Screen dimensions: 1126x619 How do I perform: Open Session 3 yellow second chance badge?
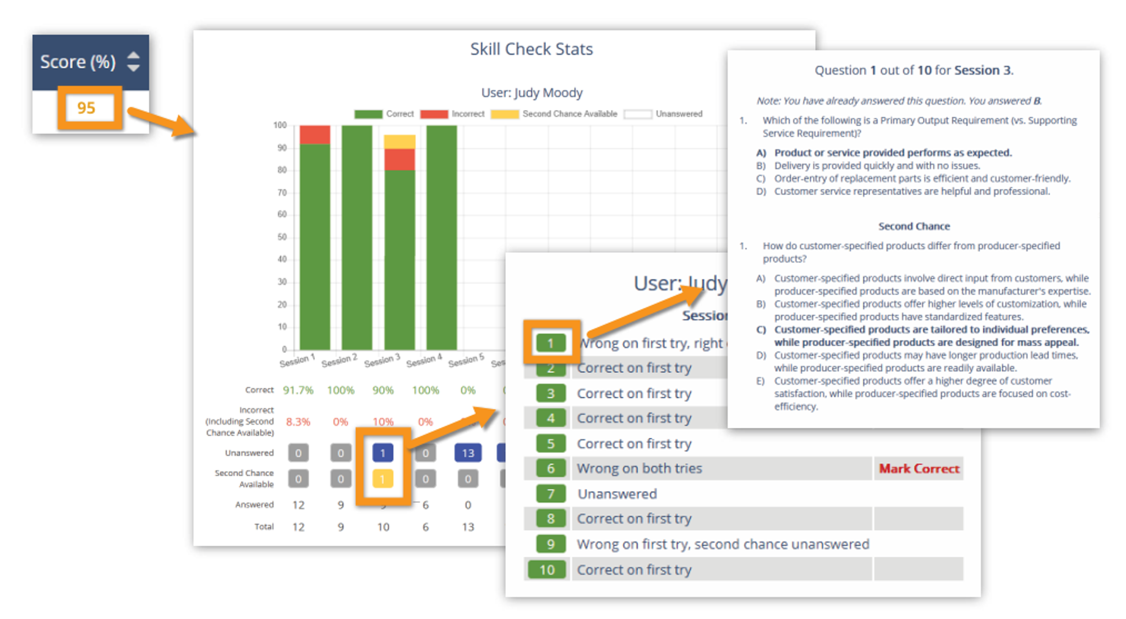382,479
